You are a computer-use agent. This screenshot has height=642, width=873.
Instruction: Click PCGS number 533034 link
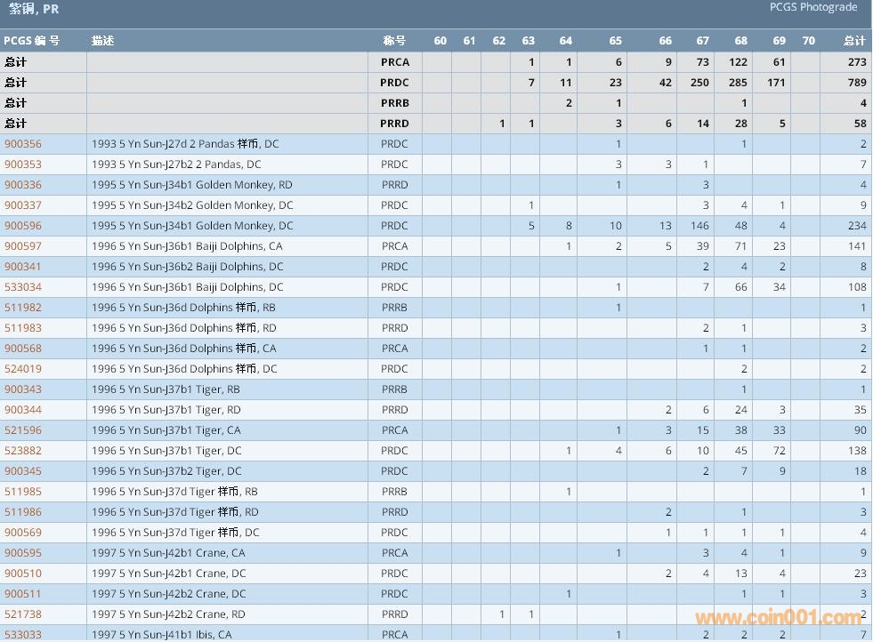pyautogui.click(x=23, y=287)
